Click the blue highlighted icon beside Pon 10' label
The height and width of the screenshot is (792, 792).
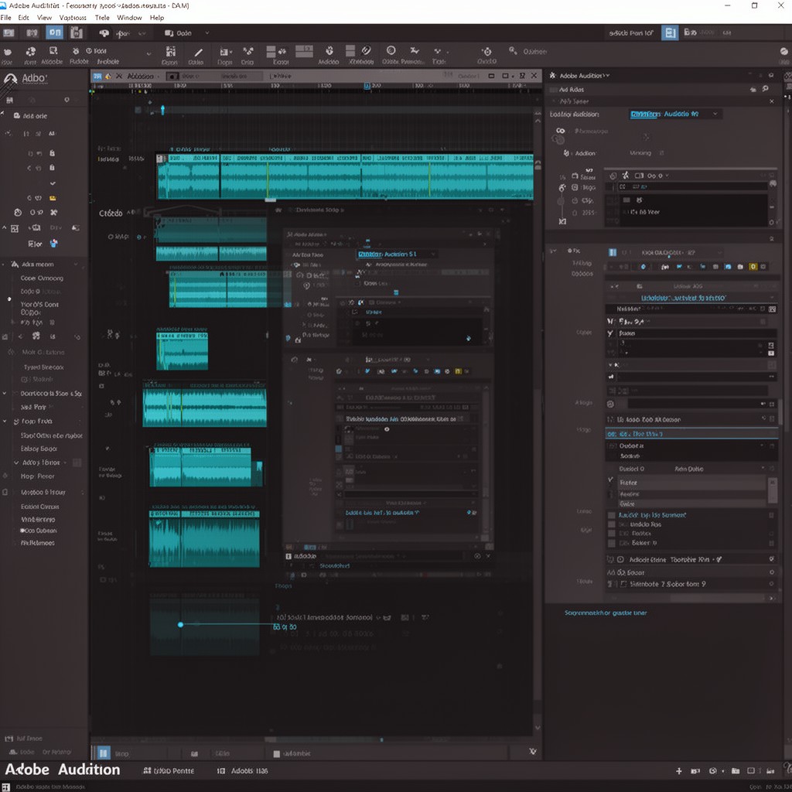pyautogui.click(x=670, y=33)
